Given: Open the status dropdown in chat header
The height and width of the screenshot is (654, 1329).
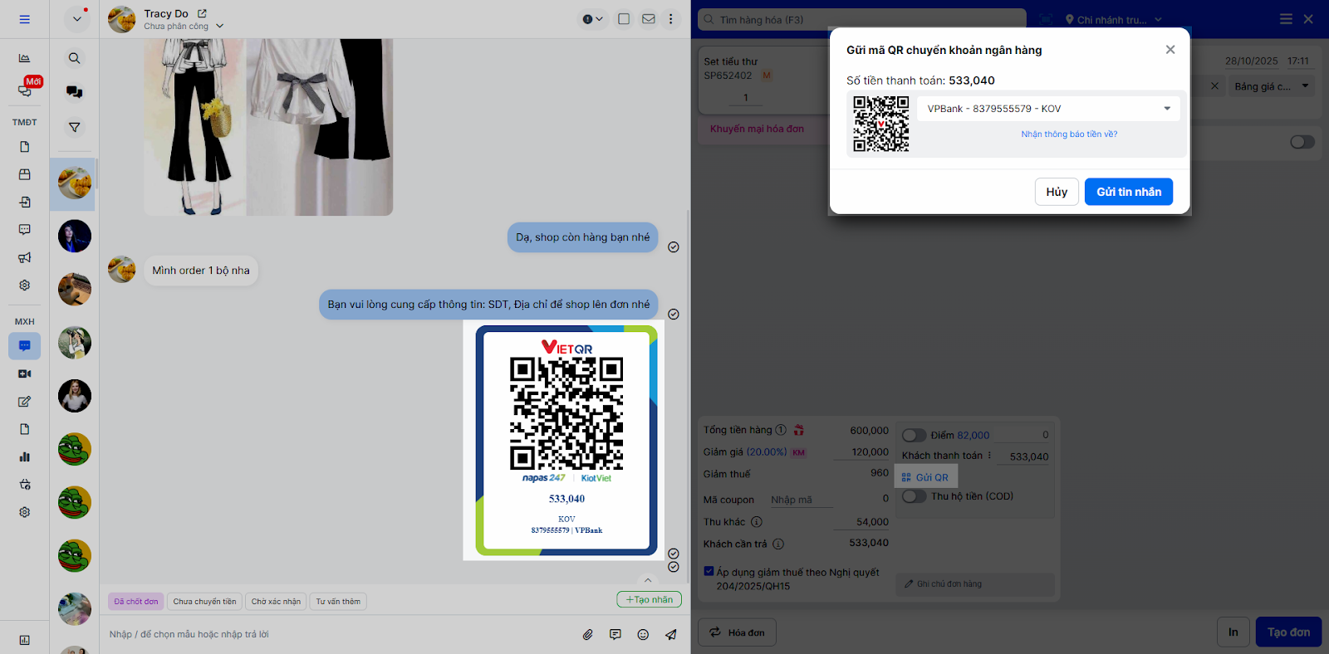Looking at the screenshot, I should pos(593,19).
